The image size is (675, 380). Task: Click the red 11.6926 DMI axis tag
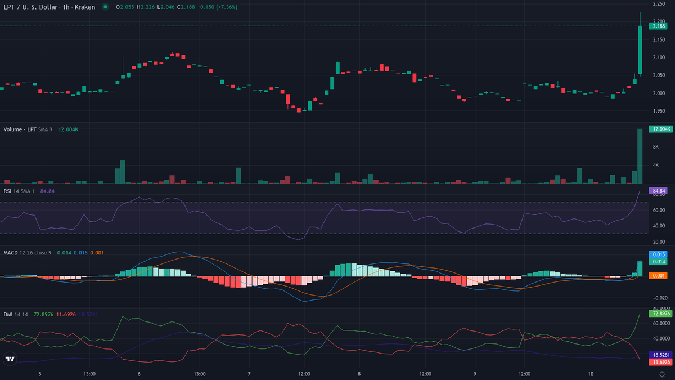(x=659, y=363)
